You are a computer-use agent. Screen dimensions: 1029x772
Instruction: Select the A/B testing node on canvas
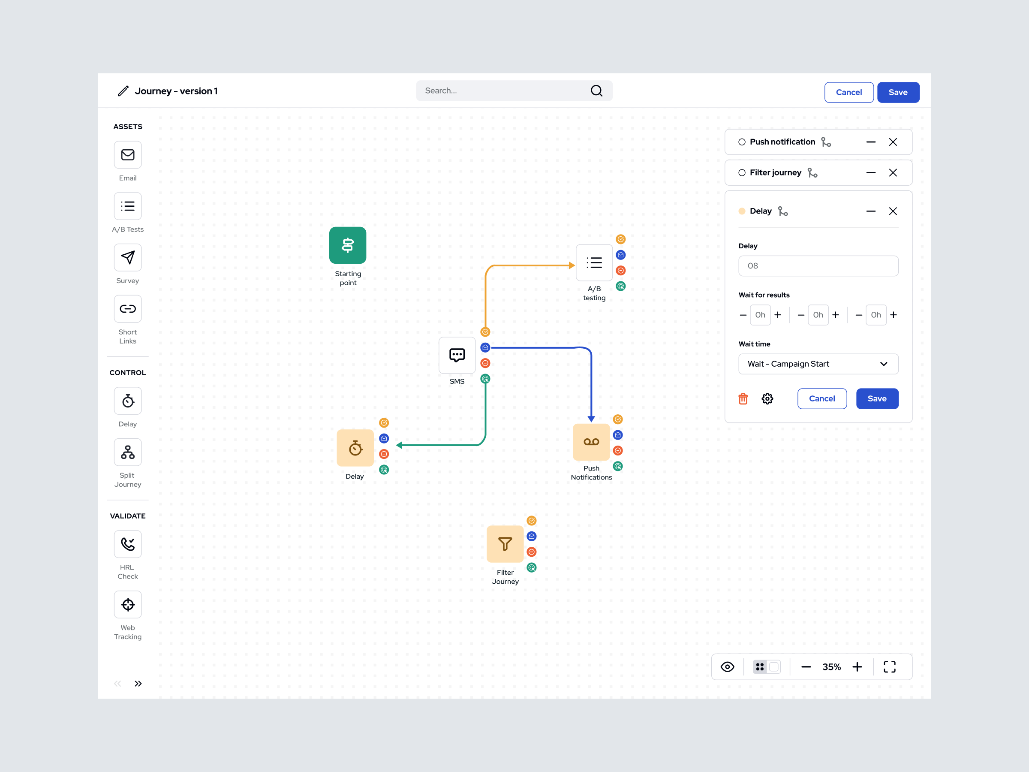point(594,262)
